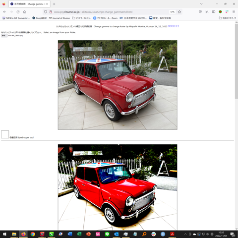Switch to Firefox in the taskbar
The height and width of the screenshot is (238, 238).
point(23,234)
